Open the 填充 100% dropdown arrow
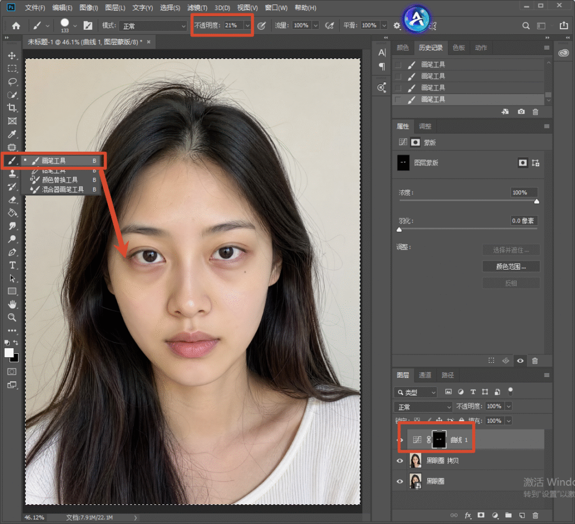Screen dimensions: 575x524 (508, 421)
